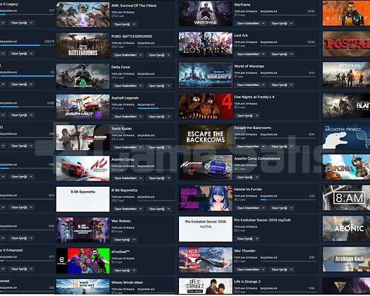Click the Asphalt Legends achievements progress bar
The image size is (370, 296).
point(156,109)
